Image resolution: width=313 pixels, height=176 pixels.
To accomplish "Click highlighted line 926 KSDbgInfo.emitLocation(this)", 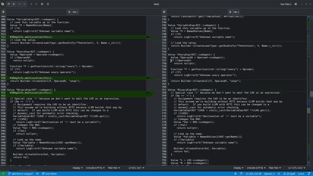I will click(31, 78).
